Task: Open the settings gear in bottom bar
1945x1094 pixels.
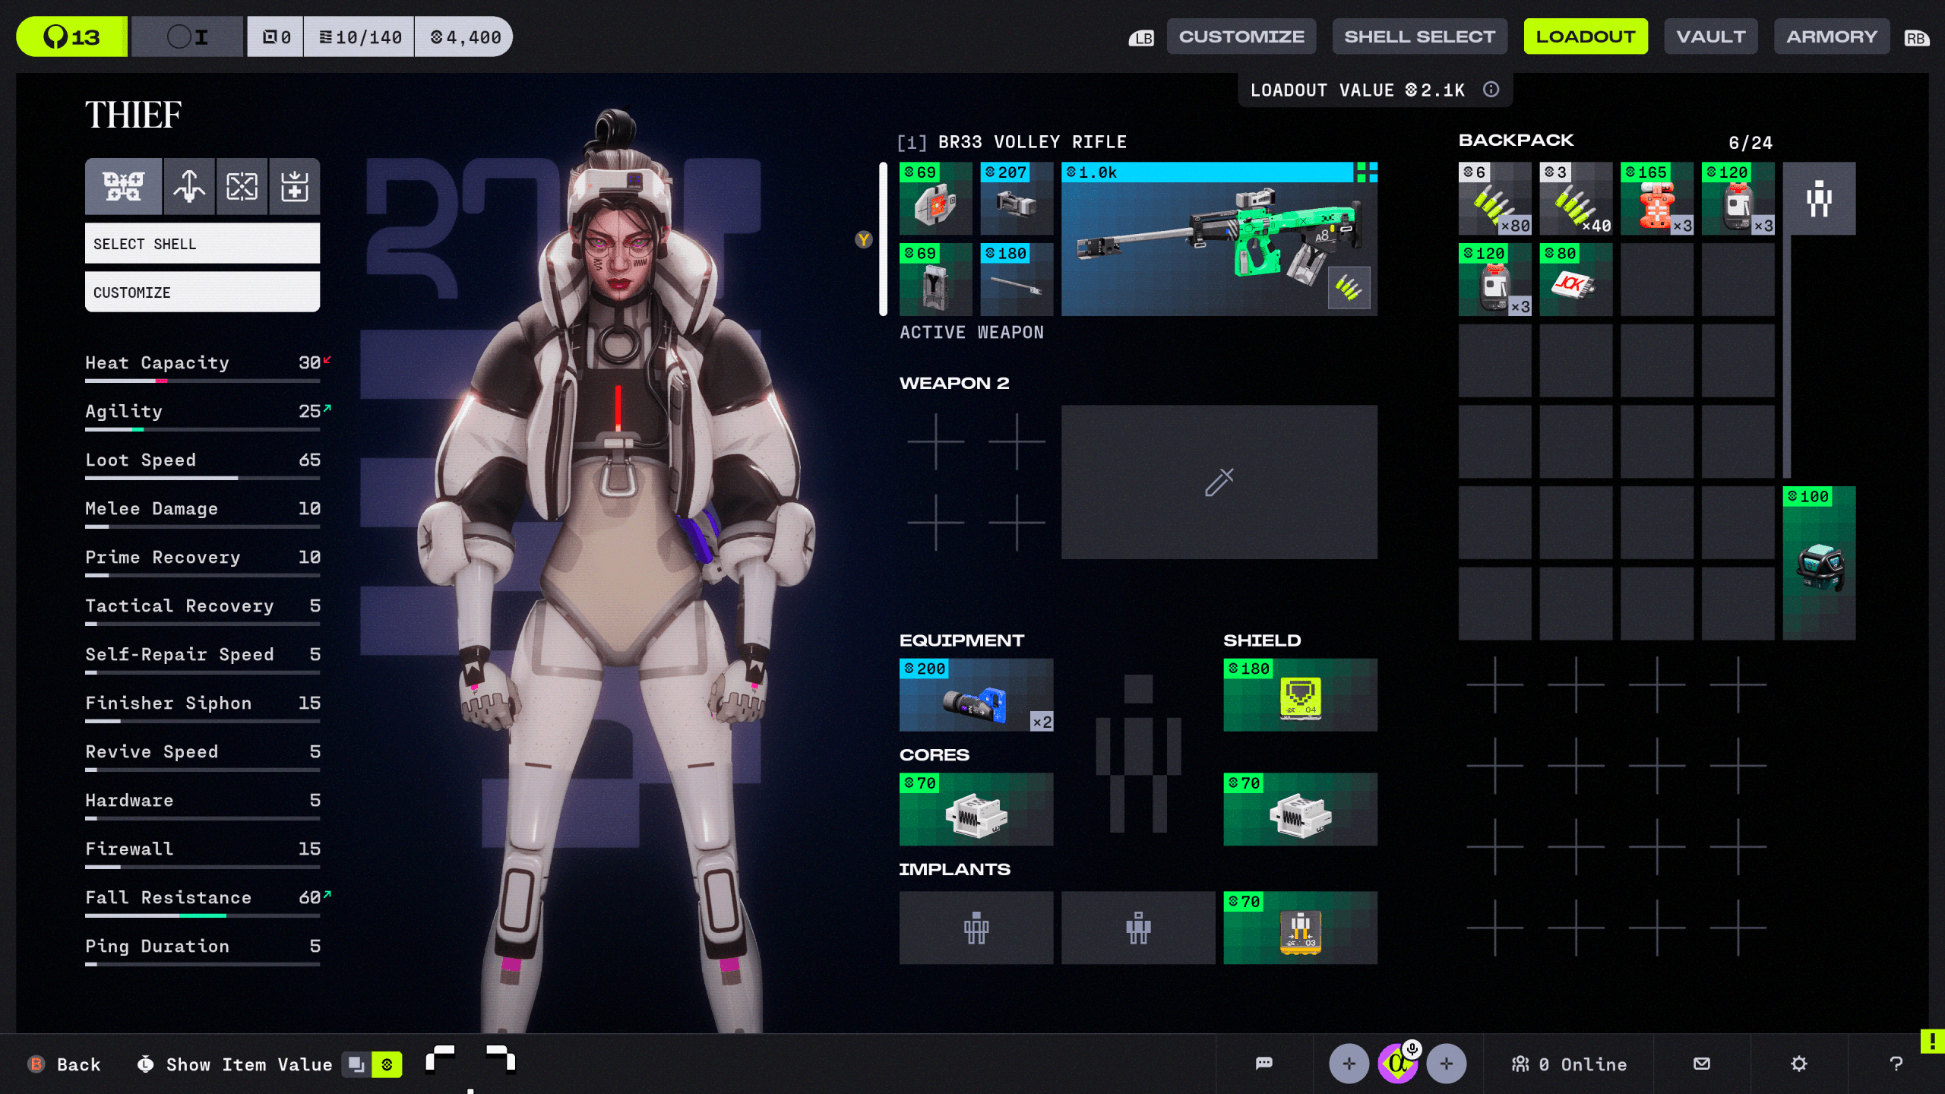Action: 1798,1064
